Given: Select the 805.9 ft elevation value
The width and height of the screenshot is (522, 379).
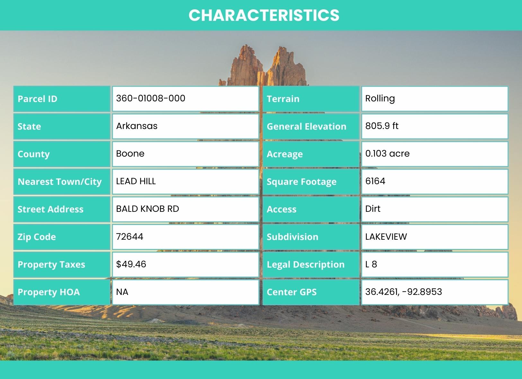Looking at the screenshot, I should [x=382, y=126].
